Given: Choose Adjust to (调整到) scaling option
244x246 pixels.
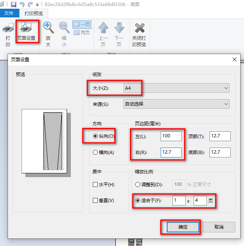Looking at the screenshot, I should click(x=138, y=184).
